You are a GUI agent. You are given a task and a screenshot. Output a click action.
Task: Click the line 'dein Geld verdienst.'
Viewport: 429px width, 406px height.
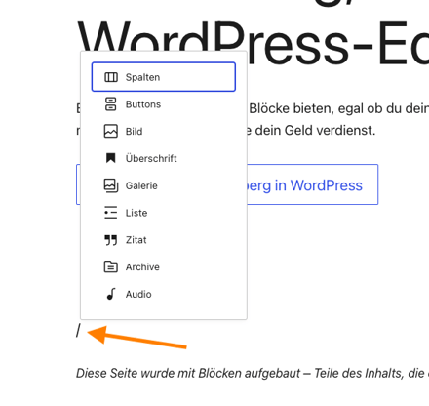coord(315,131)
